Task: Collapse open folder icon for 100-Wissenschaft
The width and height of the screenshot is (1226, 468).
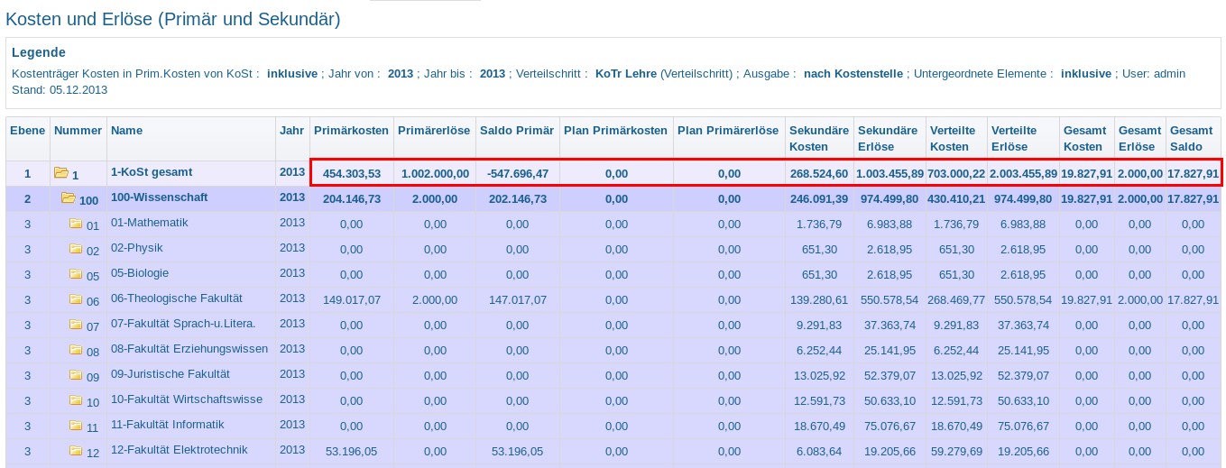Action: [x=69, y=197]
